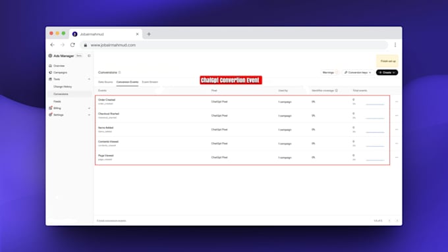
Task: Open the Conversion keys dropdown
Action: click(358, 72)
